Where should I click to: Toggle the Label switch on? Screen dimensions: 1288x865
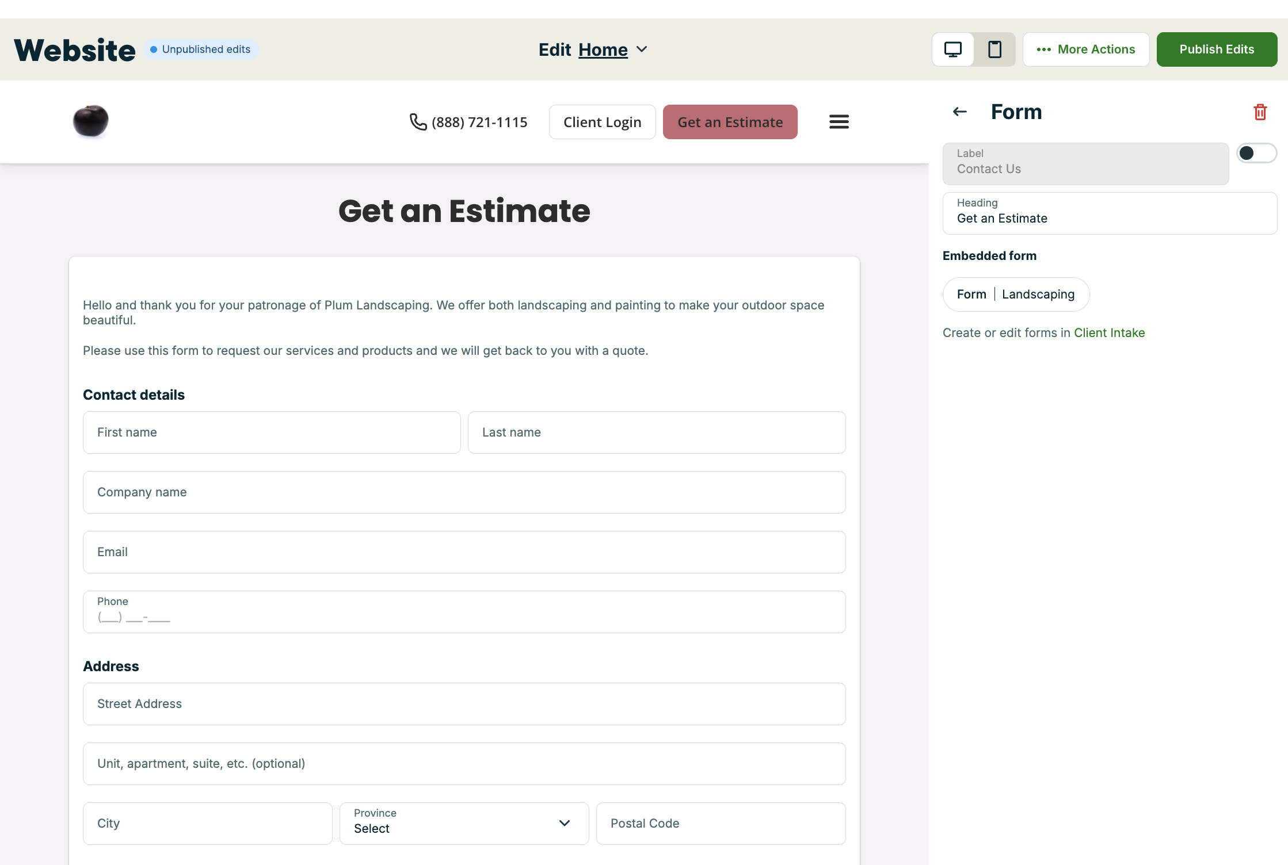tap(1256, 153)
